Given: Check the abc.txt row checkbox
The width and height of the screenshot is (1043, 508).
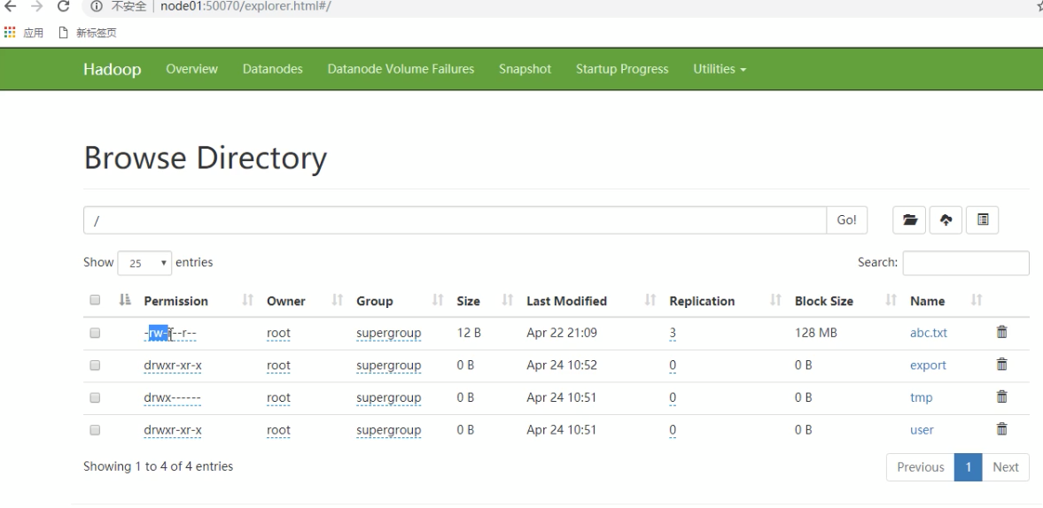Looking at the screenshot, I should coord(95,333).
